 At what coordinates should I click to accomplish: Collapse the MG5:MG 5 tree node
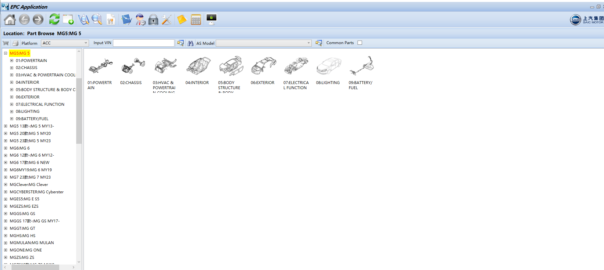coord(6,53)
